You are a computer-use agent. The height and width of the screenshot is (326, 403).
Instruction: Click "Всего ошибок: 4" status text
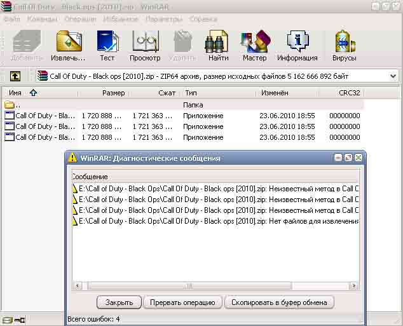point(93,319)
